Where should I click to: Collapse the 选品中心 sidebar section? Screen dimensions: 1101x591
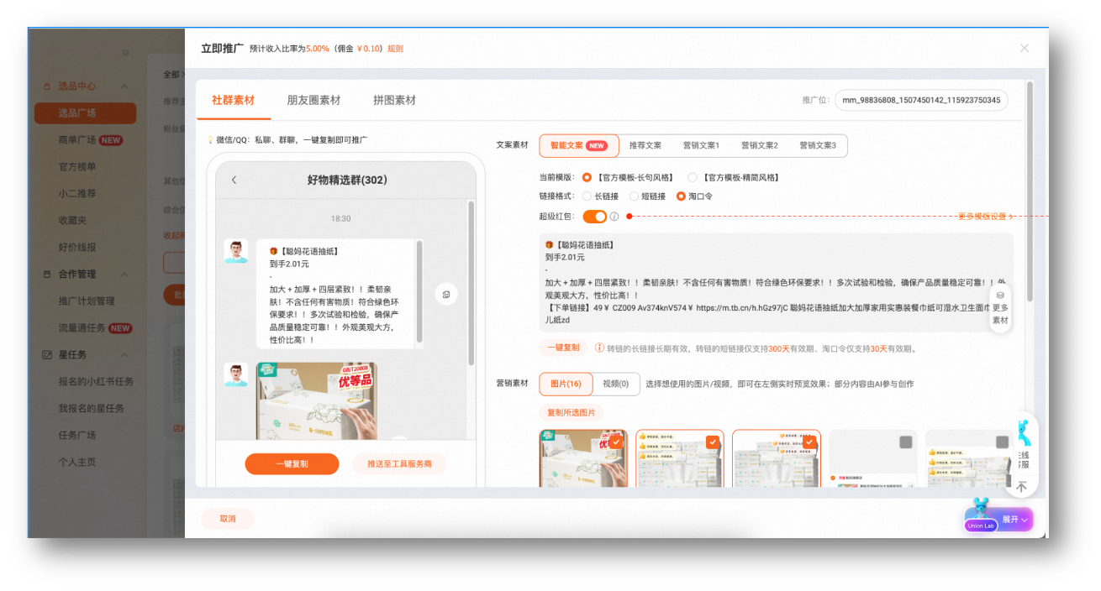click(x=124, y=86)
